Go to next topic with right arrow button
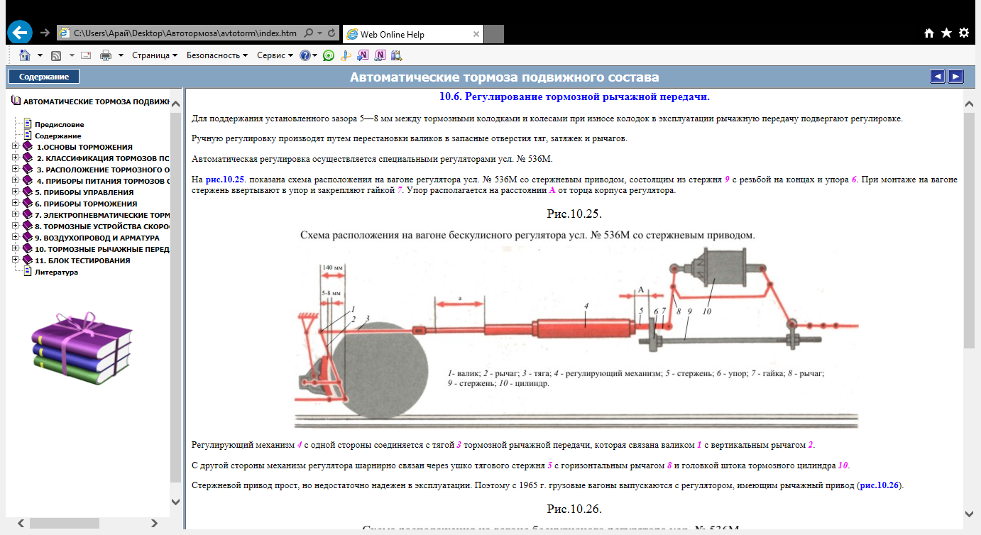This screenshot has width=981, height=535. tap(956, 77)
